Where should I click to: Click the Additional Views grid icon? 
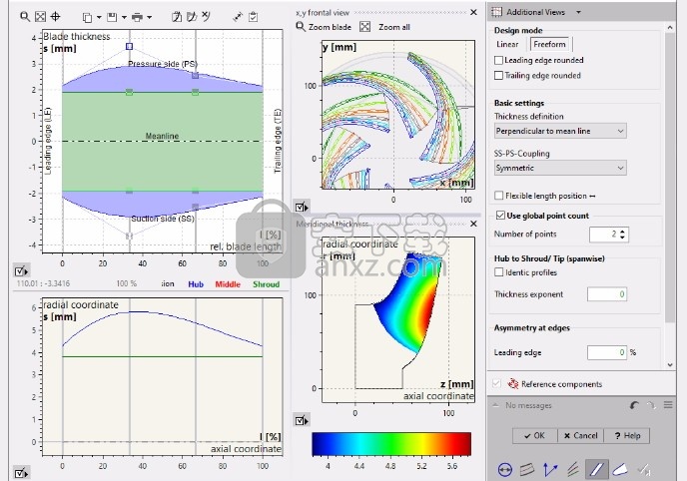point(496,12)
